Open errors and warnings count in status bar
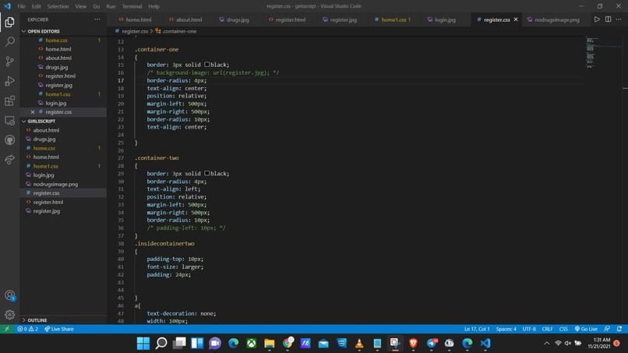 [27, 329]
